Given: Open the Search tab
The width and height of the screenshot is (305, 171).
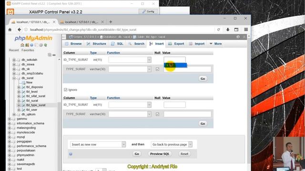Looking at the screenshot, I should coord(136,44).
